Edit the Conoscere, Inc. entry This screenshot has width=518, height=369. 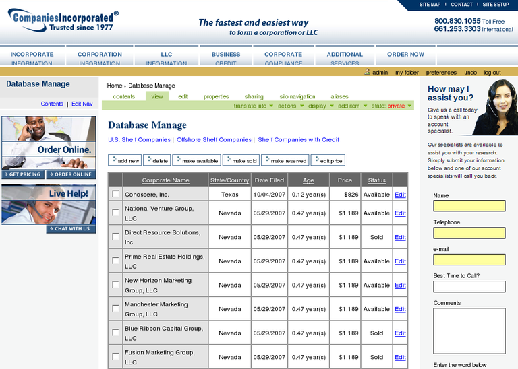tap(400, 195)
